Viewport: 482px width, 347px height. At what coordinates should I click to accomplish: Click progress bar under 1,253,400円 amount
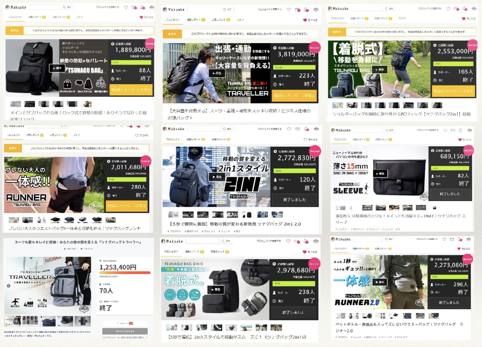coord(125,273)
